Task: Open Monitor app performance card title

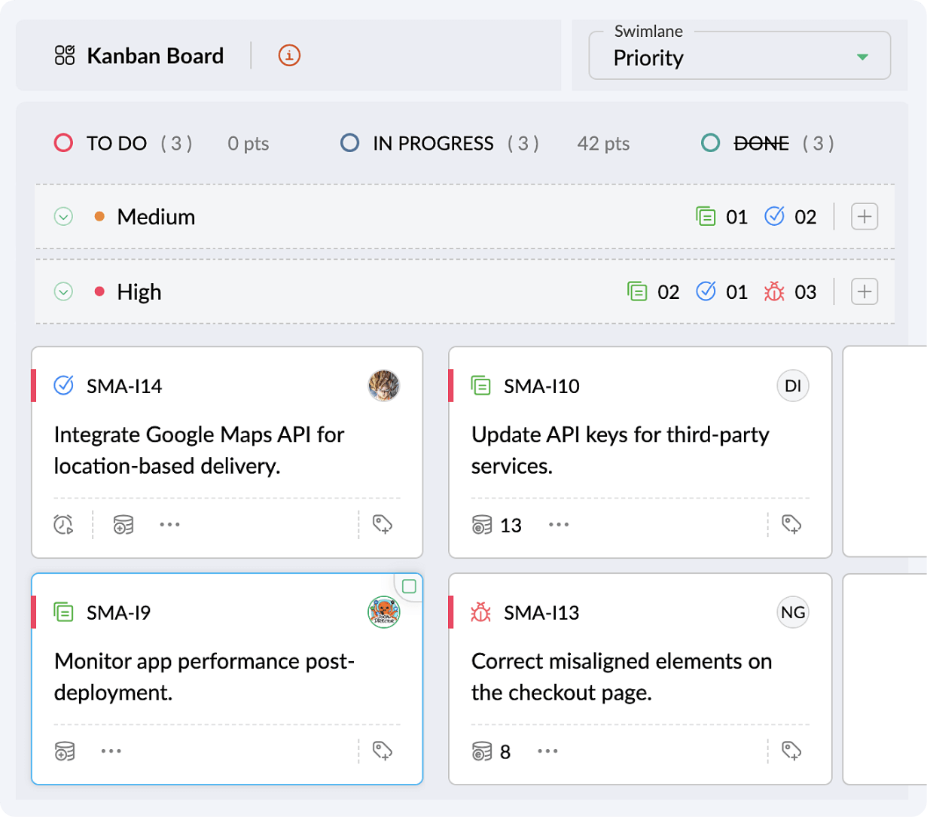Action: pos(204,677)
